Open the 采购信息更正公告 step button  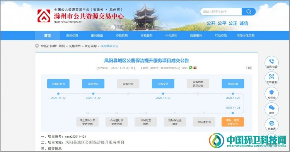click(198, 84)
